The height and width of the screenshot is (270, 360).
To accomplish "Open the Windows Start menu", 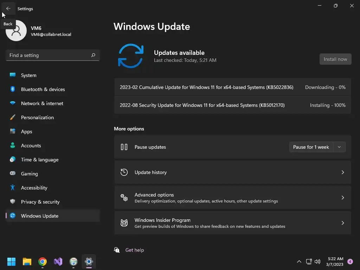I will point(11,262).
